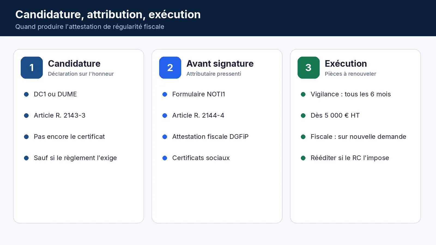Select 'Pièces à renouveler' caption
436x245 pixels.
tap(350, 74)
